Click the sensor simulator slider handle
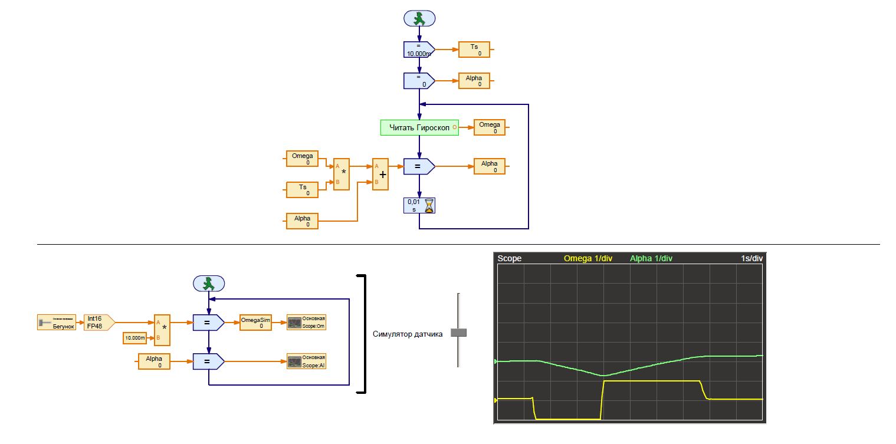This screenshot has height=444, width=896. click(x=458, y=333)
